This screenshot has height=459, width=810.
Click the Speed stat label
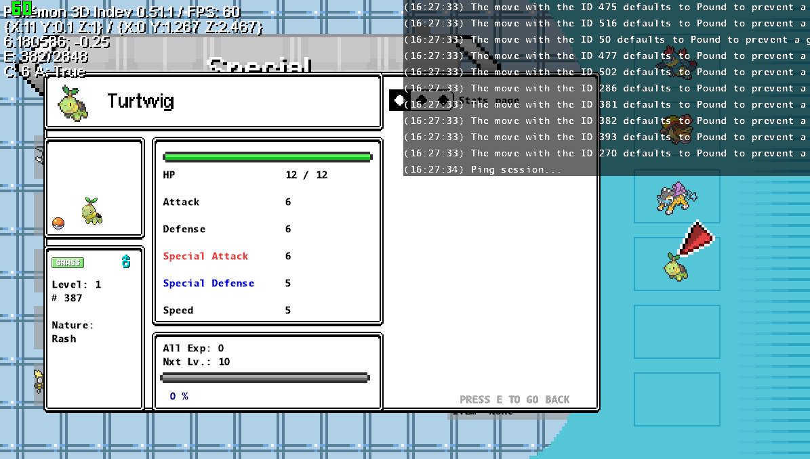tap(178, 311)
